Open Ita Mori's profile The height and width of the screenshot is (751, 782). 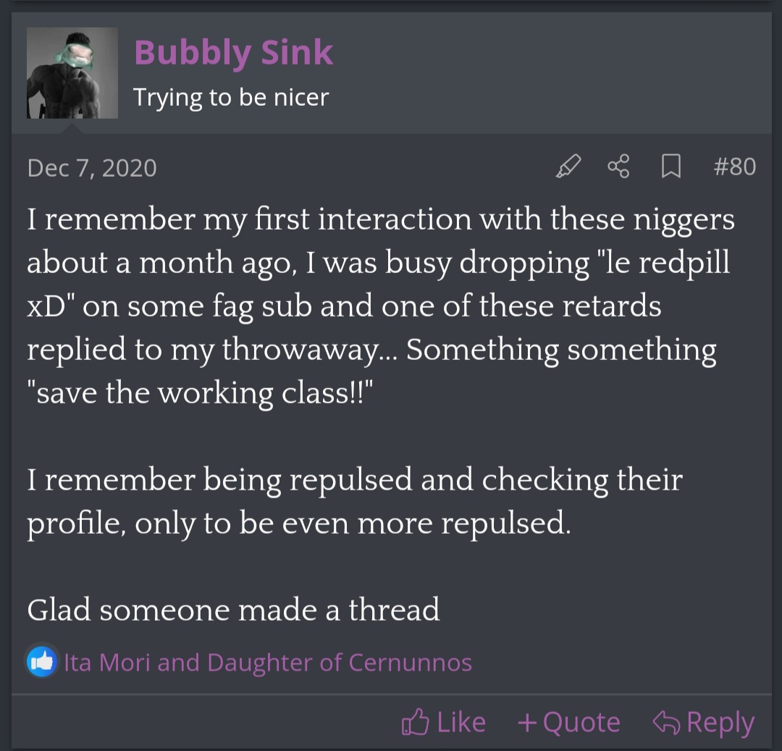click(107, 663)
